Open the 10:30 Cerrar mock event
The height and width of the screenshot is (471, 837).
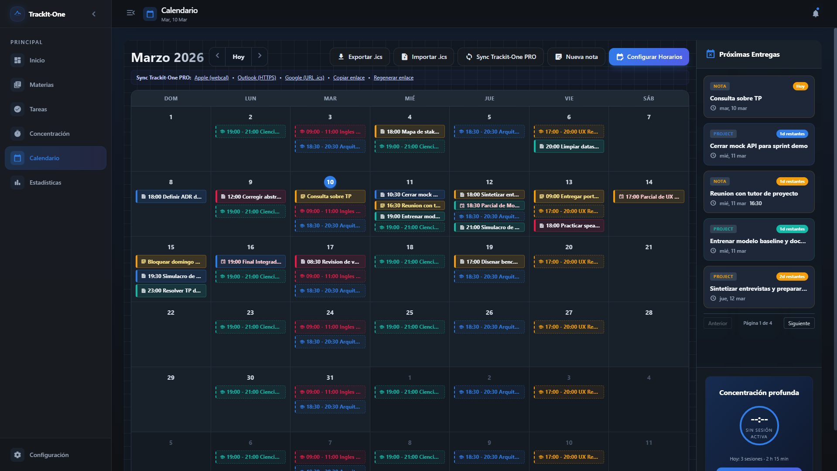pos(410,195)
